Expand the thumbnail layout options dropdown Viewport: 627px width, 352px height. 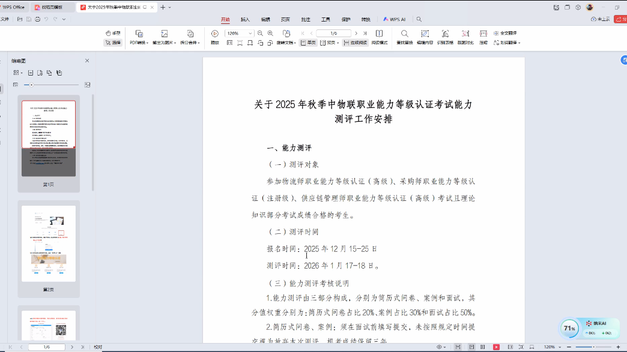[18, 73]
